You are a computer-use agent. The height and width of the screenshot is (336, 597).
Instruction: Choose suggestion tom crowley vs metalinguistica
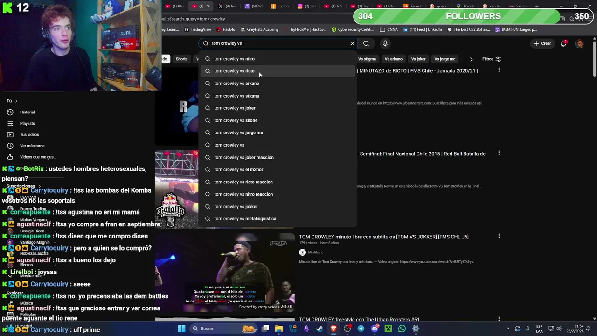pyautogui.click(x=278, y=218)
